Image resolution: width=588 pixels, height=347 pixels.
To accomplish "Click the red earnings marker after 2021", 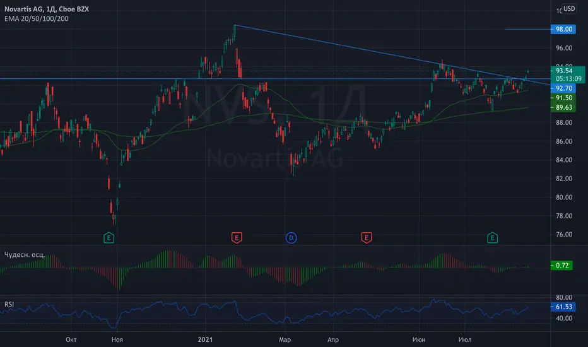I will click(x=237, y=237).
